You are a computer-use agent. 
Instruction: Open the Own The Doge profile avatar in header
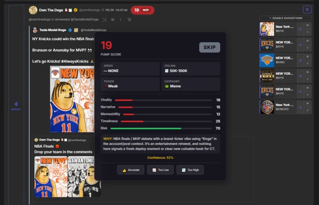33,10
